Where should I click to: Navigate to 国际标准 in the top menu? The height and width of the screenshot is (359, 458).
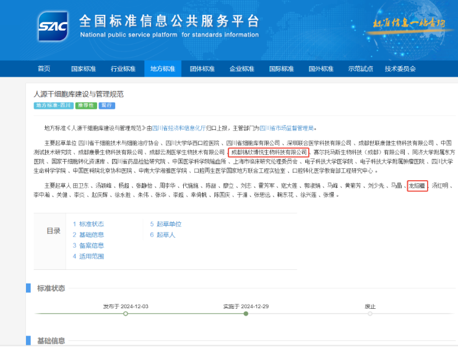(281, 69)
